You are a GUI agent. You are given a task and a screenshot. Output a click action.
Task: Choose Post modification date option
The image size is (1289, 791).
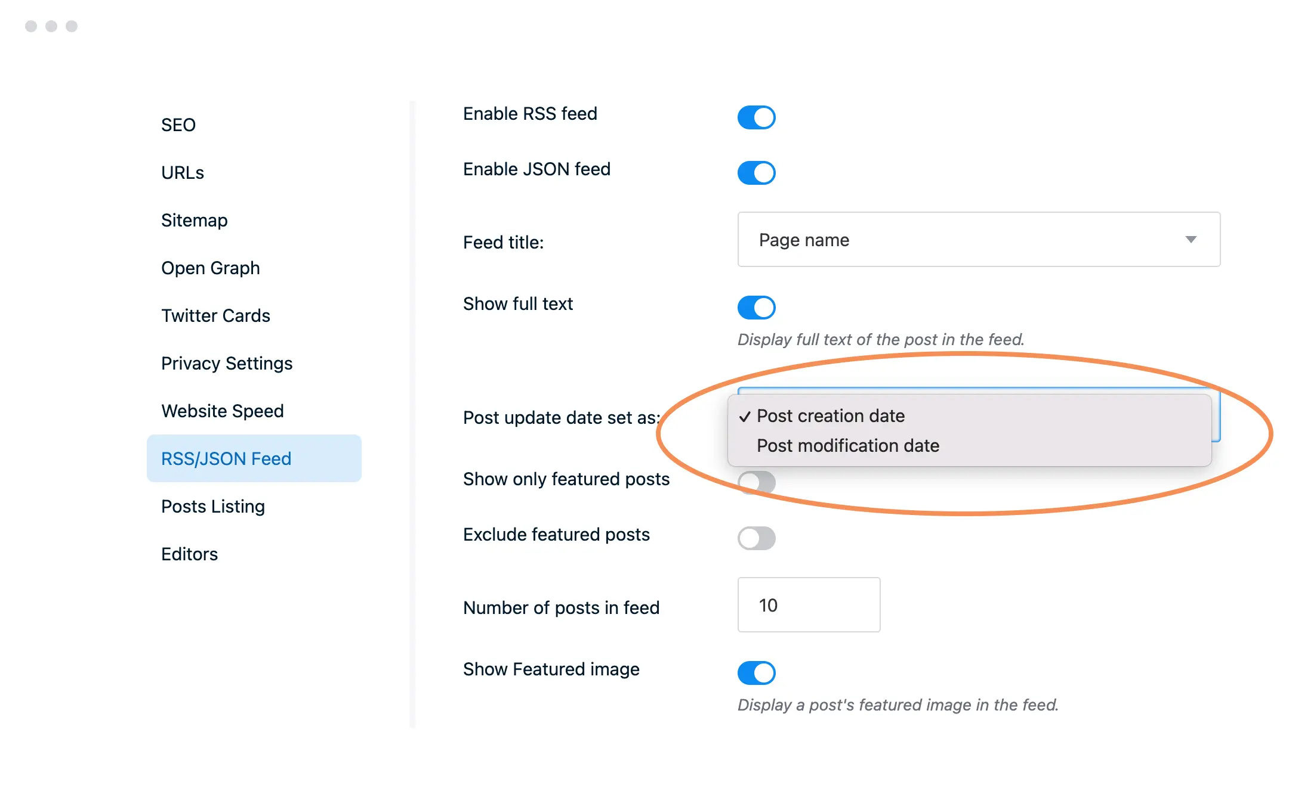coord(847,445)
